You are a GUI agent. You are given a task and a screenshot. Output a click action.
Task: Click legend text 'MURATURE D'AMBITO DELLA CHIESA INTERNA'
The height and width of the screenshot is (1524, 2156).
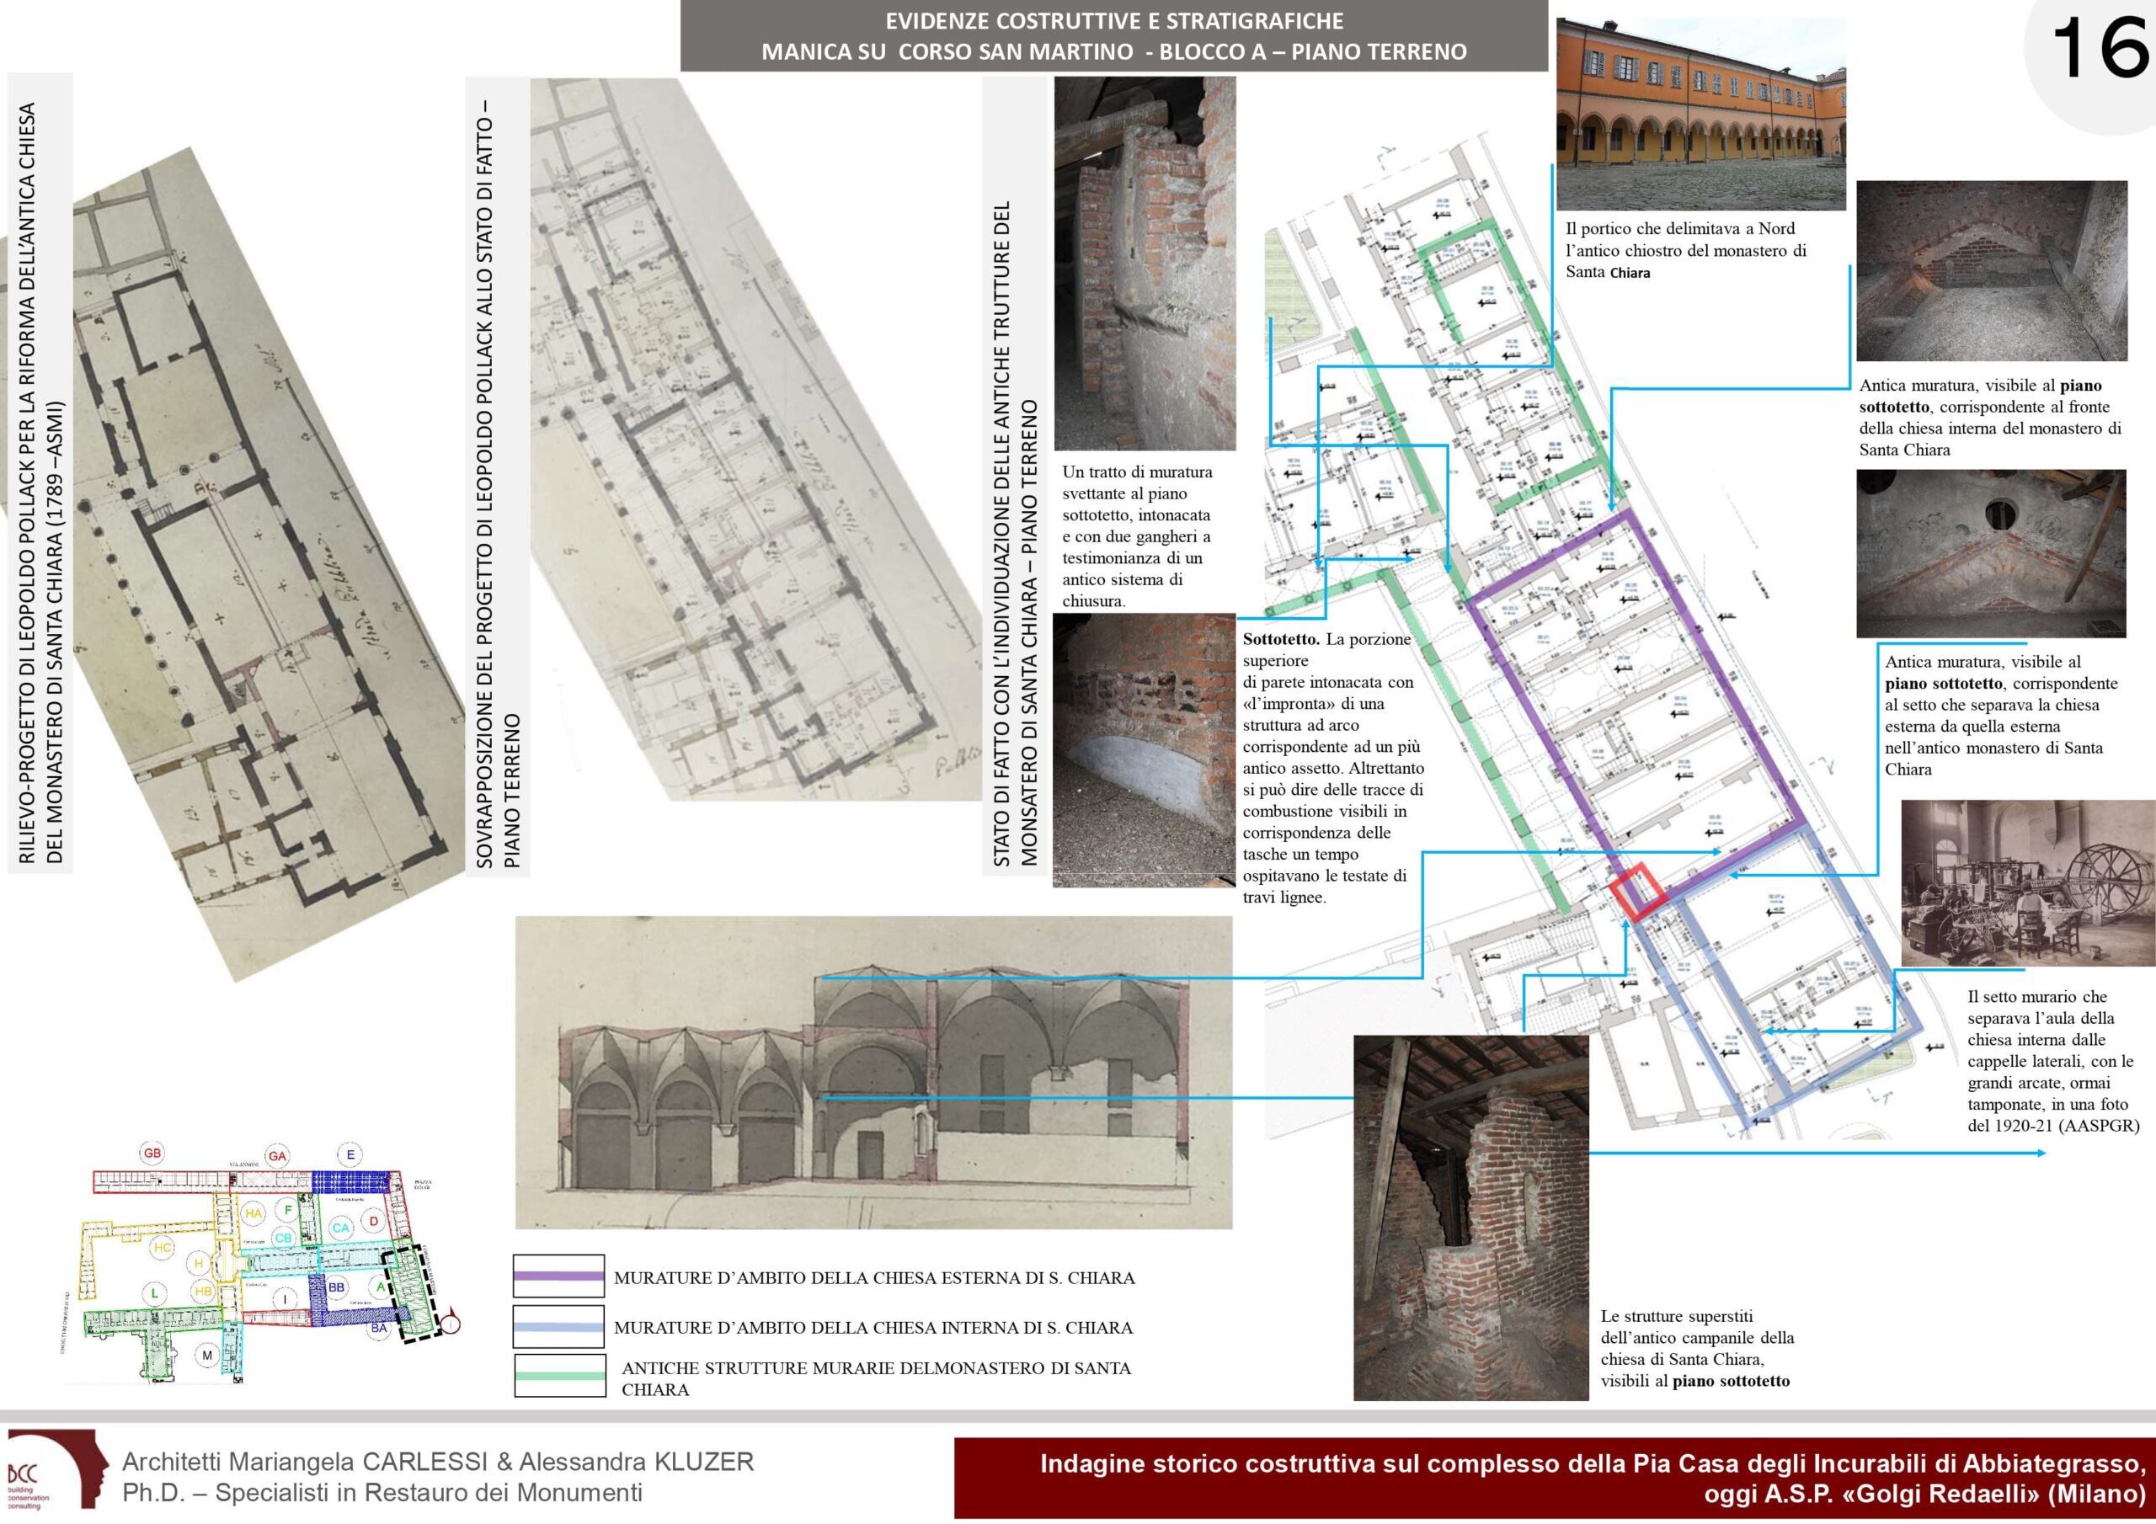[x=873, y=1328]
